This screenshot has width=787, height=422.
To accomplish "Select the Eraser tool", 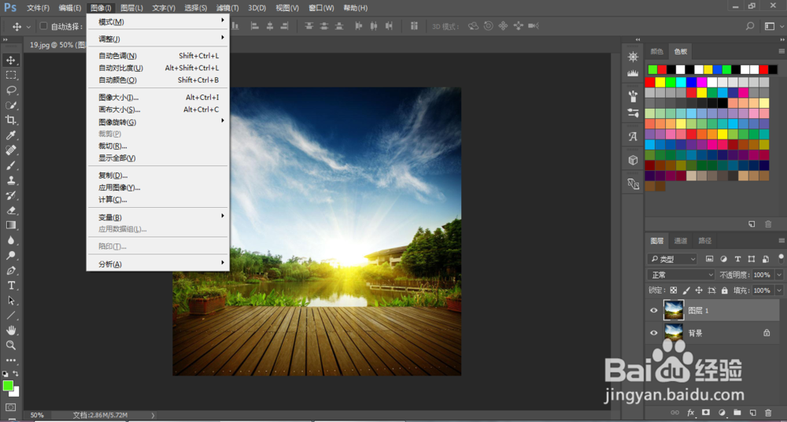I will click(x=10, y=210).
